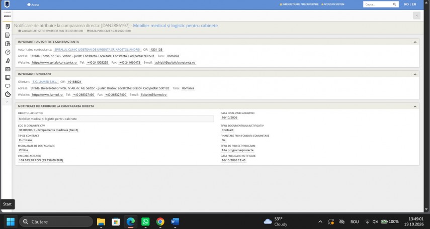The height and width of the screenshot is (229, 430).
Task: Go to Acasa home page
Action: [33, 5]
